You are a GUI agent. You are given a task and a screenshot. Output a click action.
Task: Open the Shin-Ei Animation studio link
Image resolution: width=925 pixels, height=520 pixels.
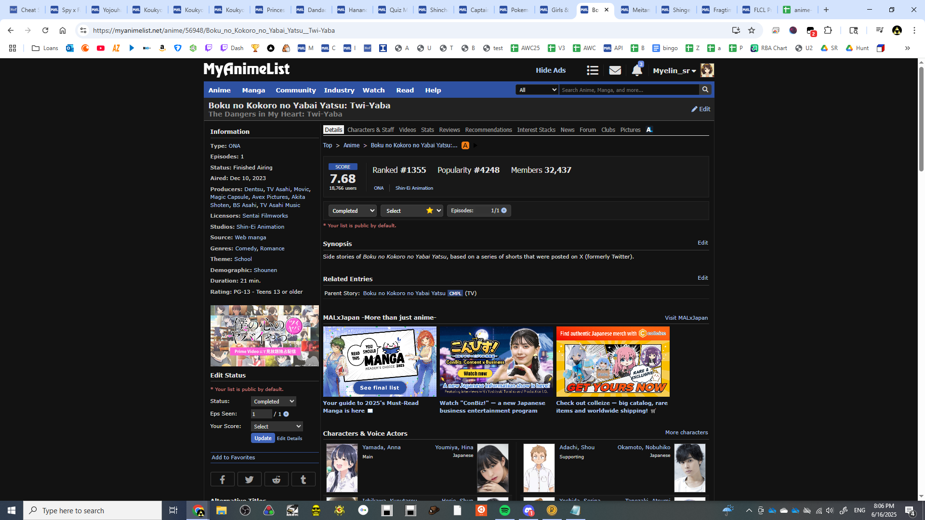[260, 227]
